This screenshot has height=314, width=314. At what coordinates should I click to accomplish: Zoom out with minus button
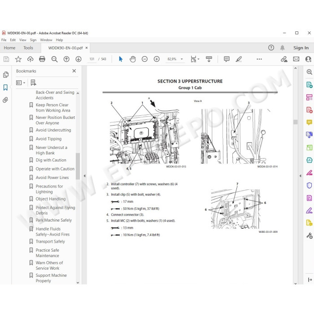coord(144,59)
